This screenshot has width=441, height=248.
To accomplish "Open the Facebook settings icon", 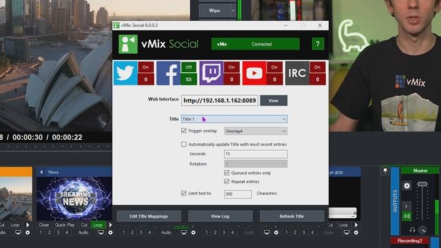I will point(168,73).
